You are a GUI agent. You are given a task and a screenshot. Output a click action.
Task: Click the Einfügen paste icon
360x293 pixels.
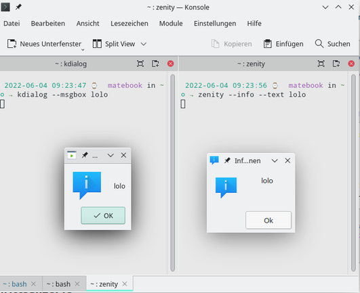pos(268,43)
